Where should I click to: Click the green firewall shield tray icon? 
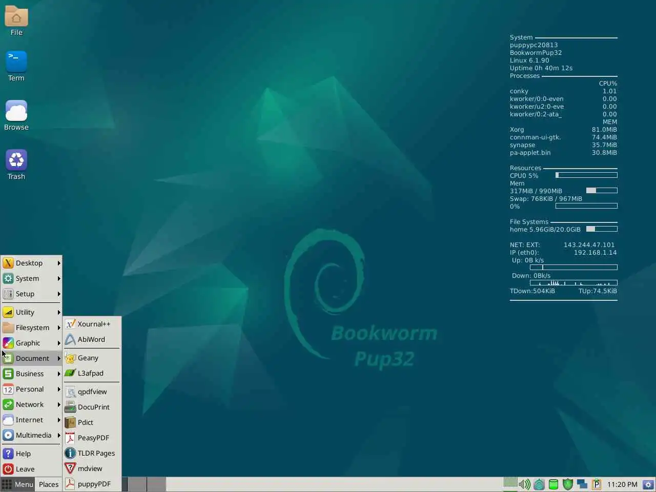[568, 484]
